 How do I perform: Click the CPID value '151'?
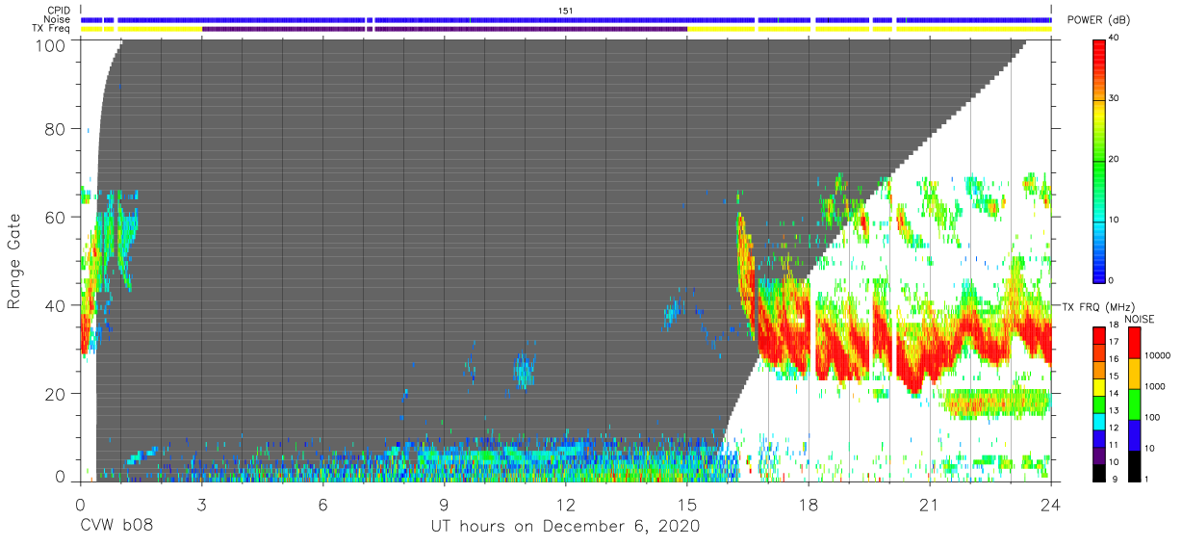click(x=565, y=11)
